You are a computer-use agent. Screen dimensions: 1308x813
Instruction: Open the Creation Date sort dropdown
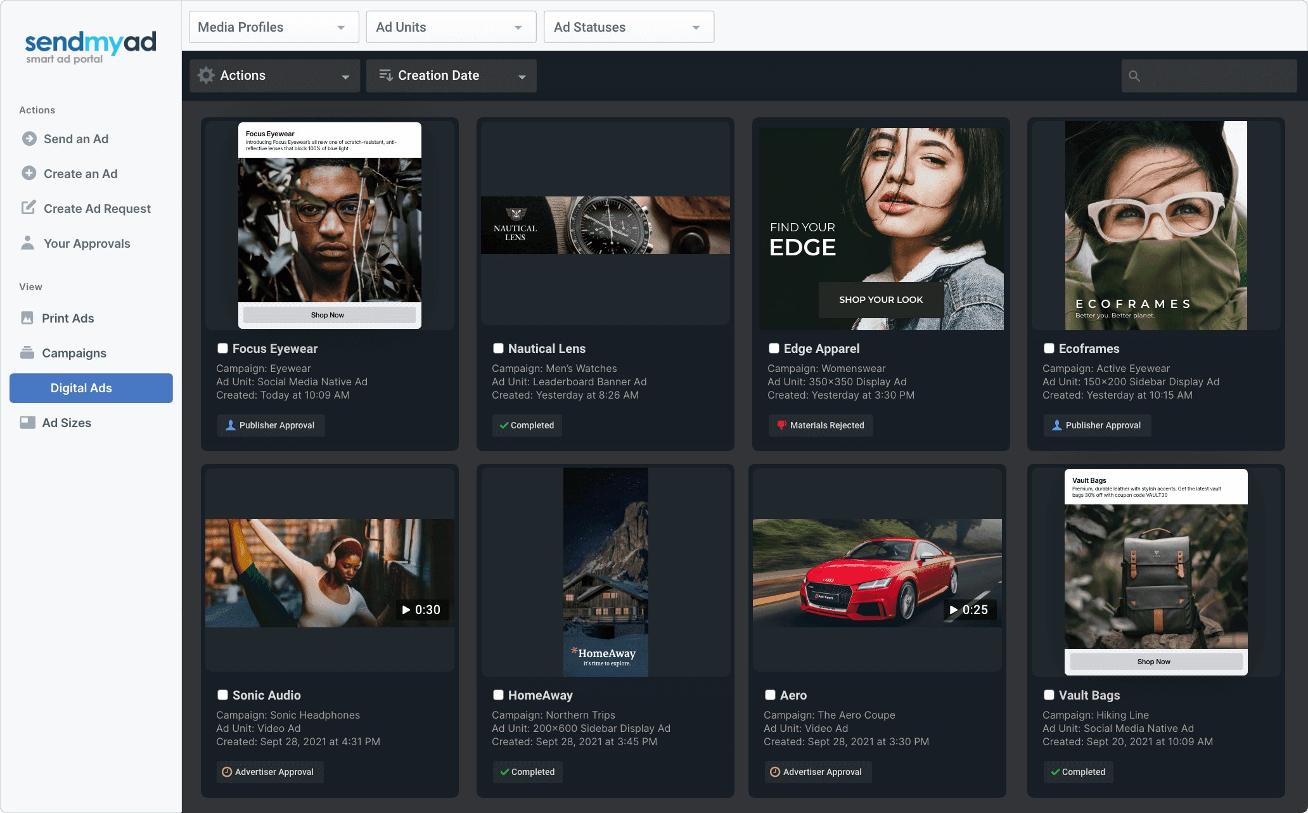tap(451, 75)
